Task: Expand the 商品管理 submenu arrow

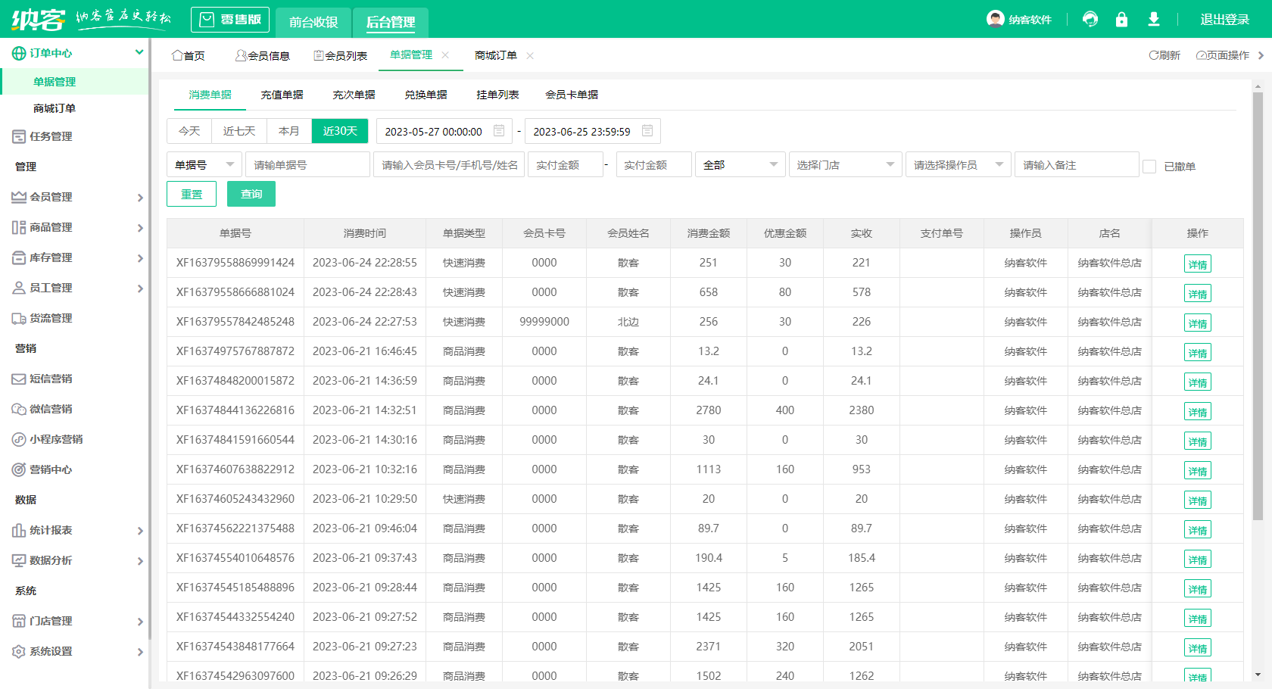Action: click(x=140, y=228)
